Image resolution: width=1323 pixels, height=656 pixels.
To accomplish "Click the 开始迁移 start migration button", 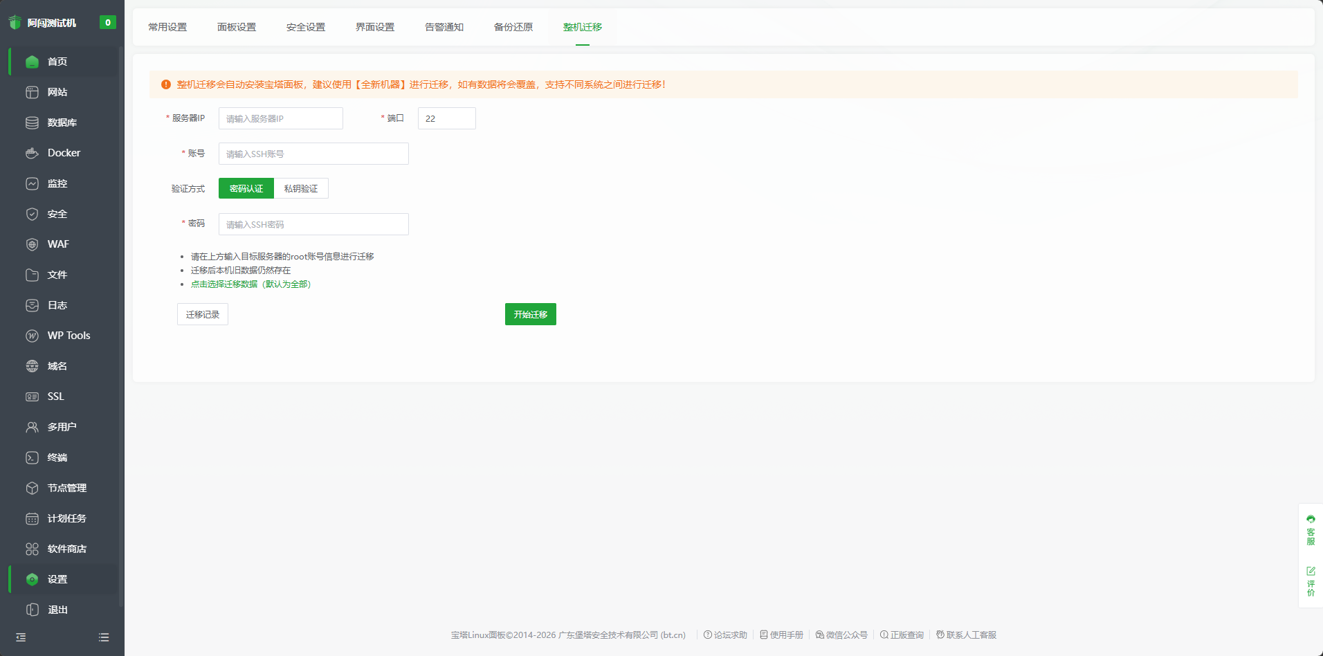I will pyautogui.click(x=530, y=314).
